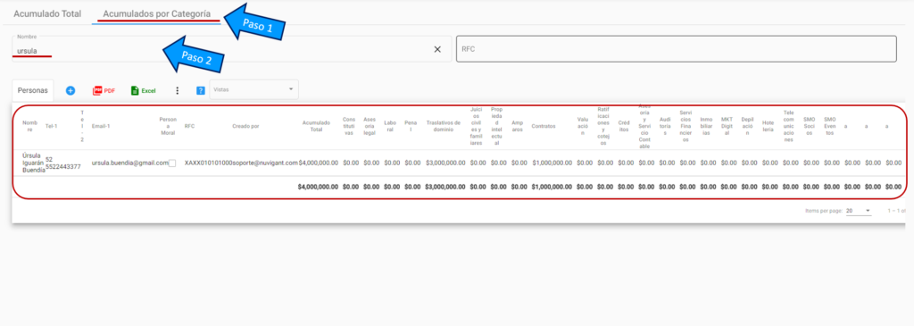Click the MKT Digital column header

point(727,125)
